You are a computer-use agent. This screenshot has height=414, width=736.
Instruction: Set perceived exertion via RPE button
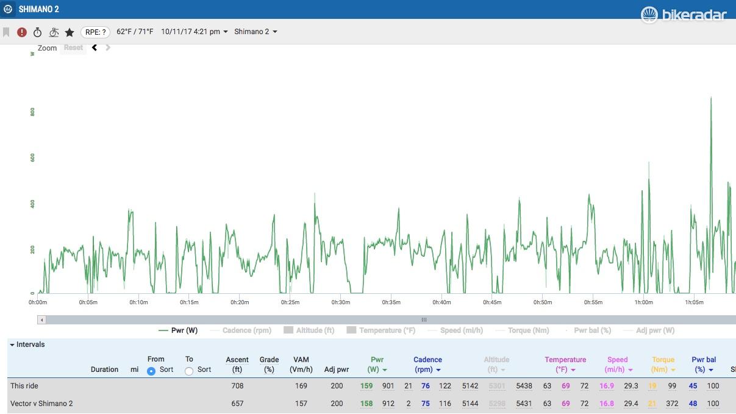(x=95, y=32)
